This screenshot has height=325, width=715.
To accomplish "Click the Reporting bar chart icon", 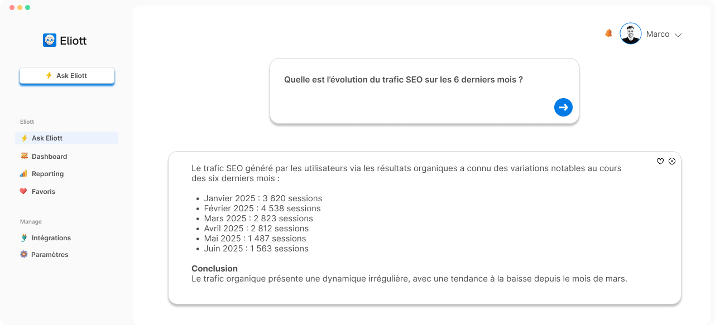I will 23,173.
